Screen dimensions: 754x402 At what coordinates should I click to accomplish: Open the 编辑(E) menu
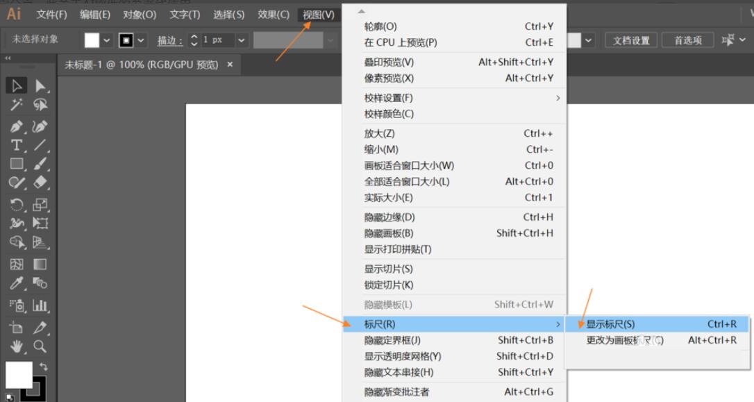94,15
